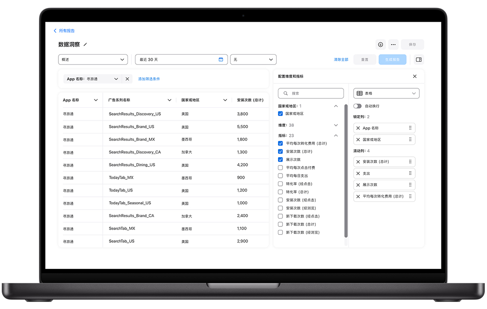
Task: Click drag handle for 展示次数 column
Action: [x=410, y=185]
